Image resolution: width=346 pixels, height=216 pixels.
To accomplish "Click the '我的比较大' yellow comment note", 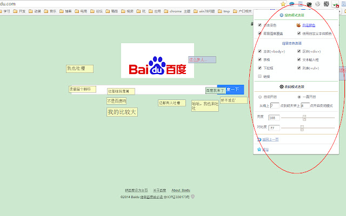I will (x=122, y=112).
